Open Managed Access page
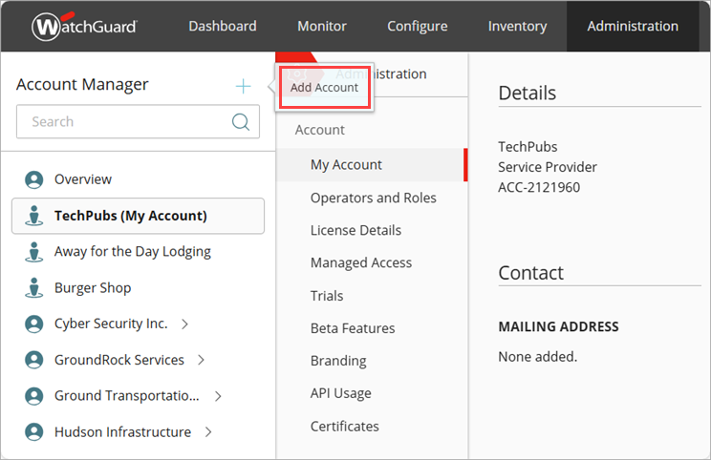The height and width of the screenshot is (460, 711). (x=361, y=263)
